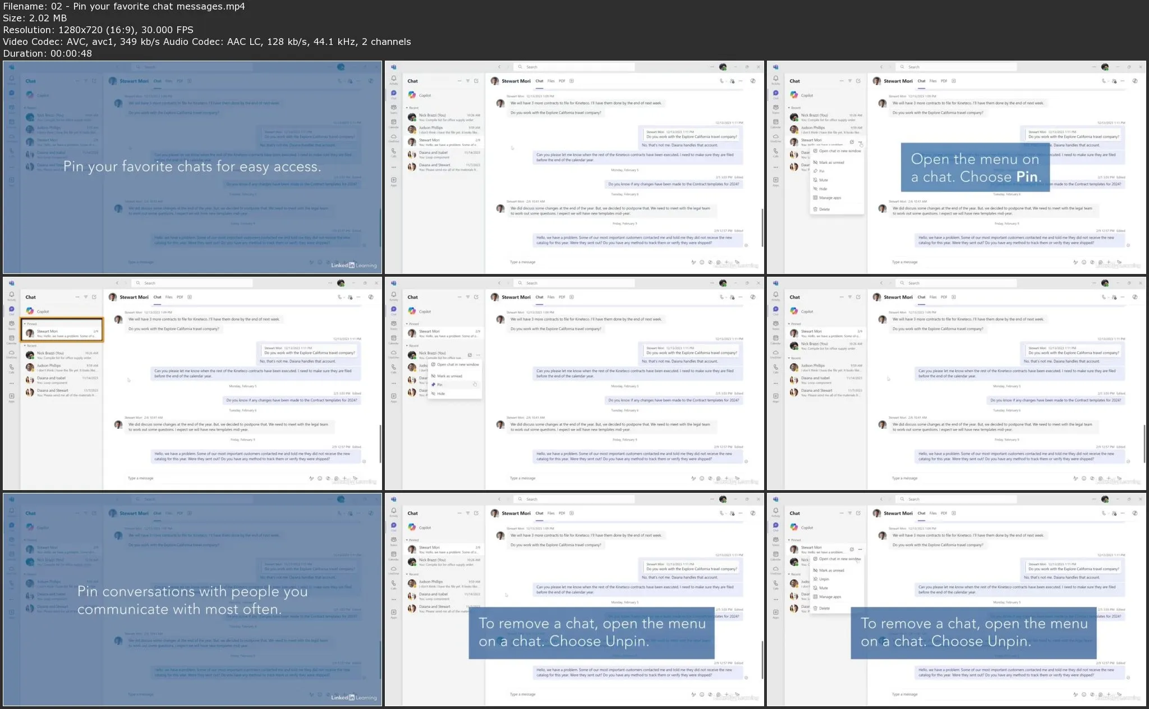Open Chat rail icon in the Unpin menu frame
This screenshot has width=1149, height=709.
tap(775, 527)
